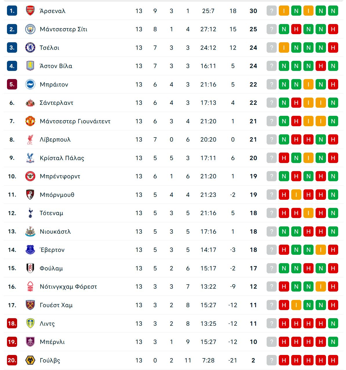Click the Manchester United club crest

[x=30, y=121]
